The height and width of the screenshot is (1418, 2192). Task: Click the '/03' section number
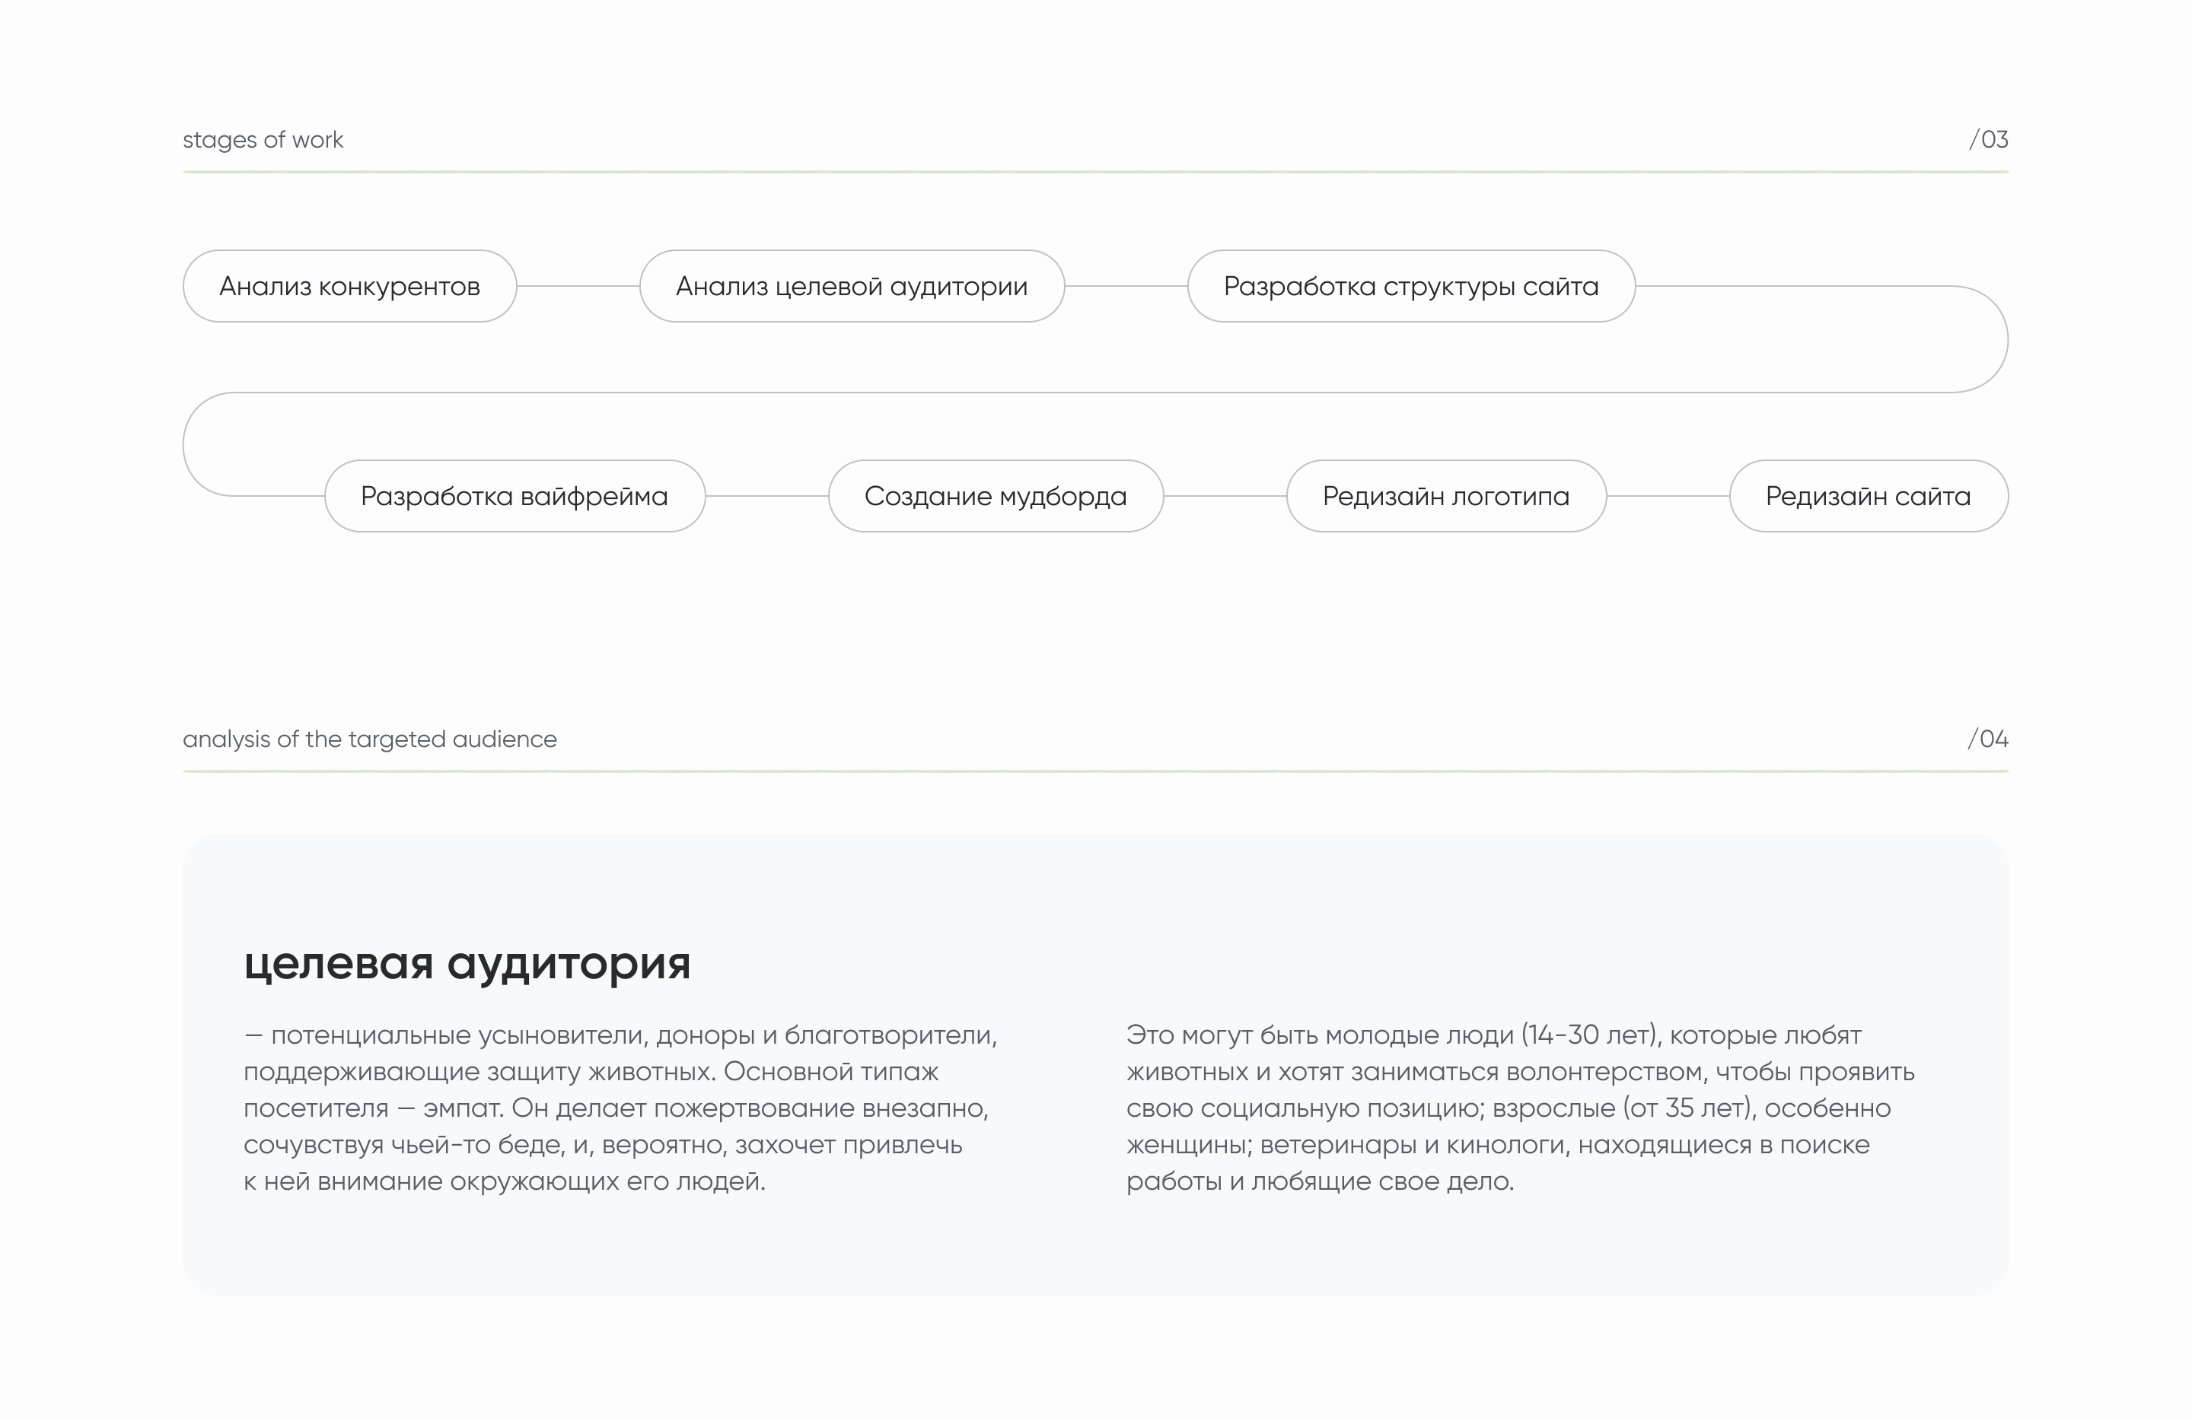click(1987, 140)
